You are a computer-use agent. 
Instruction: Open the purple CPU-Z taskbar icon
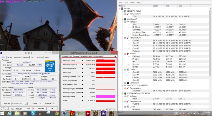pos(104,113)
